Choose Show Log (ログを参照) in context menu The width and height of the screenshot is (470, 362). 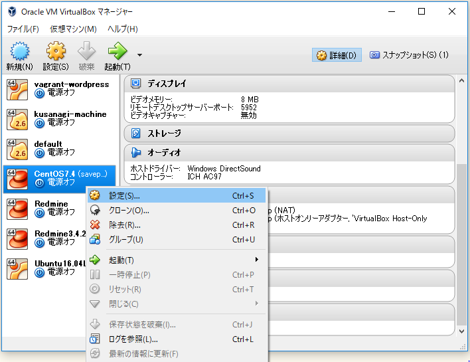(x=177, y=339)
